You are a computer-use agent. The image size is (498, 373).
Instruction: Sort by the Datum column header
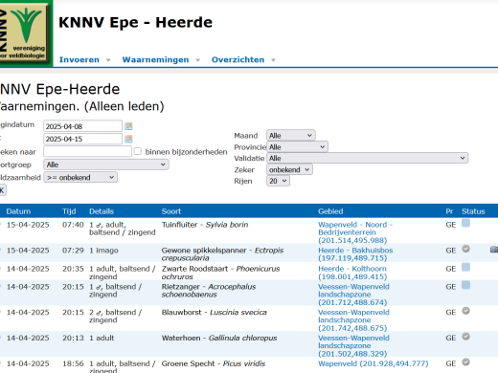18,211
